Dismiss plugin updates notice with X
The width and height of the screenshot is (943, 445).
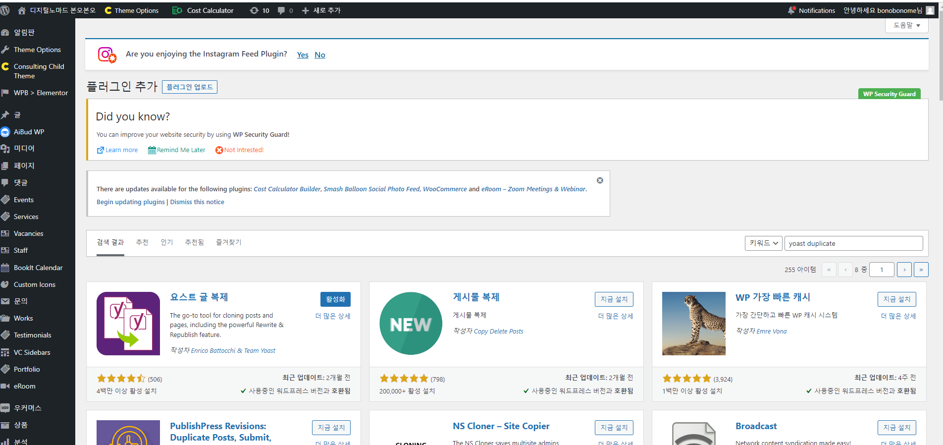point(600,180)
